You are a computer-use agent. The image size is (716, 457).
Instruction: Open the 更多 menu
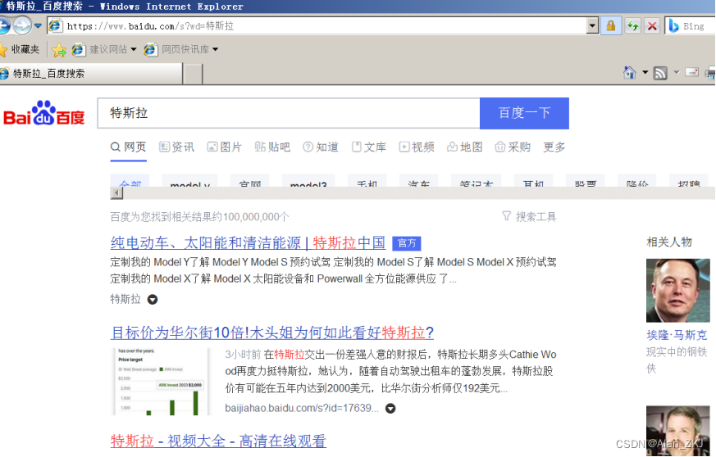coord(554,147)
